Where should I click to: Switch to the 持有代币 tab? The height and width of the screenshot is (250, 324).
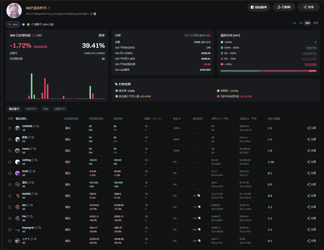point(31,109)
